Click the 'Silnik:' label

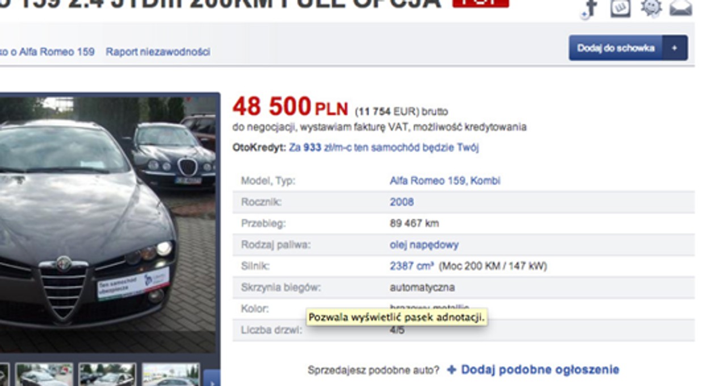pos(255,266)
